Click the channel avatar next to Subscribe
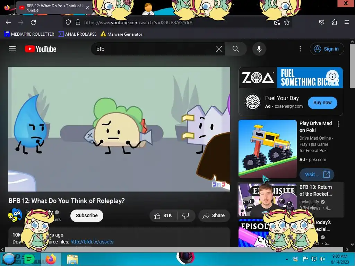 tap(15, 215)
